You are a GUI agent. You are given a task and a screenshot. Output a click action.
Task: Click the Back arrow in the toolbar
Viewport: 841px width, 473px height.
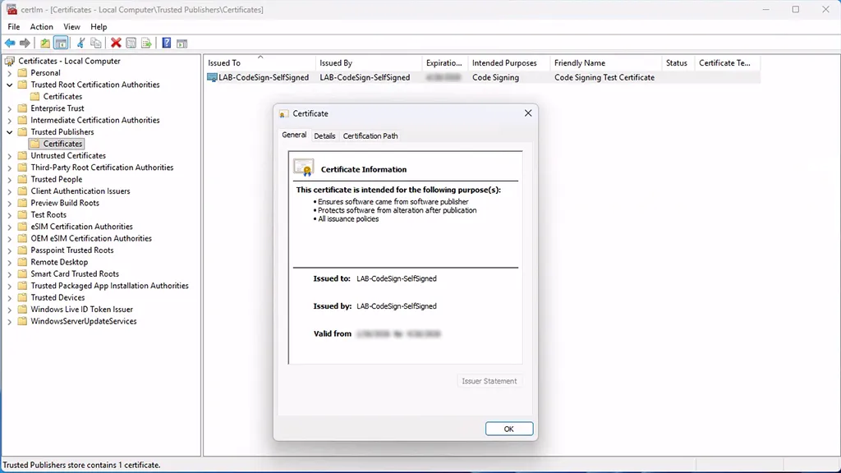pyautogui.click(x=10, y=43)
